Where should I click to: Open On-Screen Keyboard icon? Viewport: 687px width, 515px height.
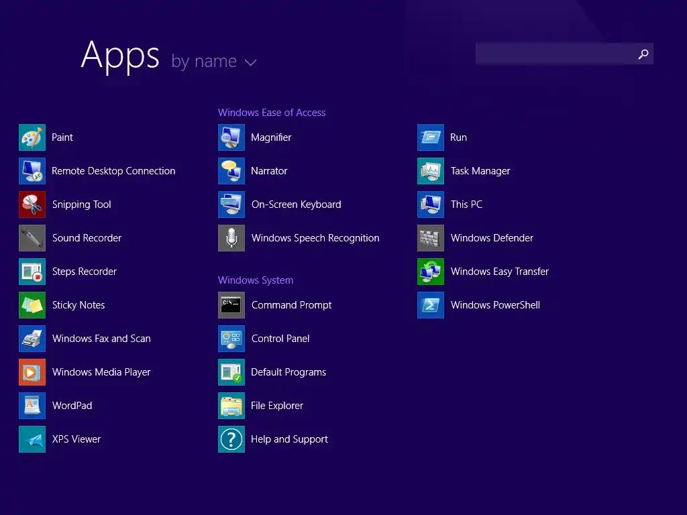point(231,205)
